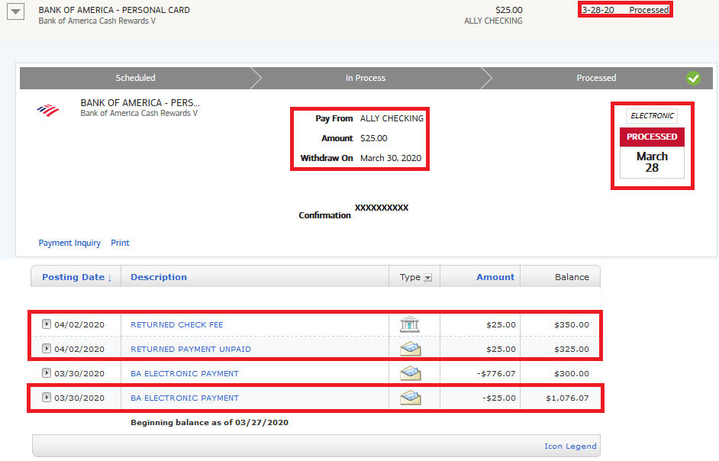The width and height of the screenshot is (719, 461).
Task: Click the Processed status in header row
Action: 649,10
